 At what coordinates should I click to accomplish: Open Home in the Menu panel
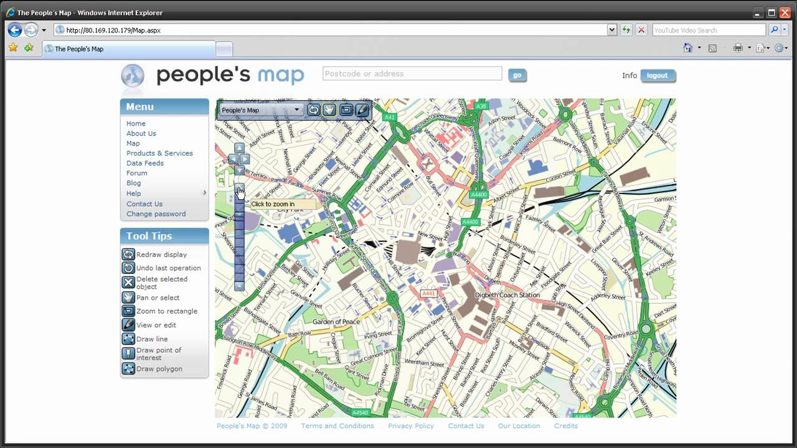136,123
